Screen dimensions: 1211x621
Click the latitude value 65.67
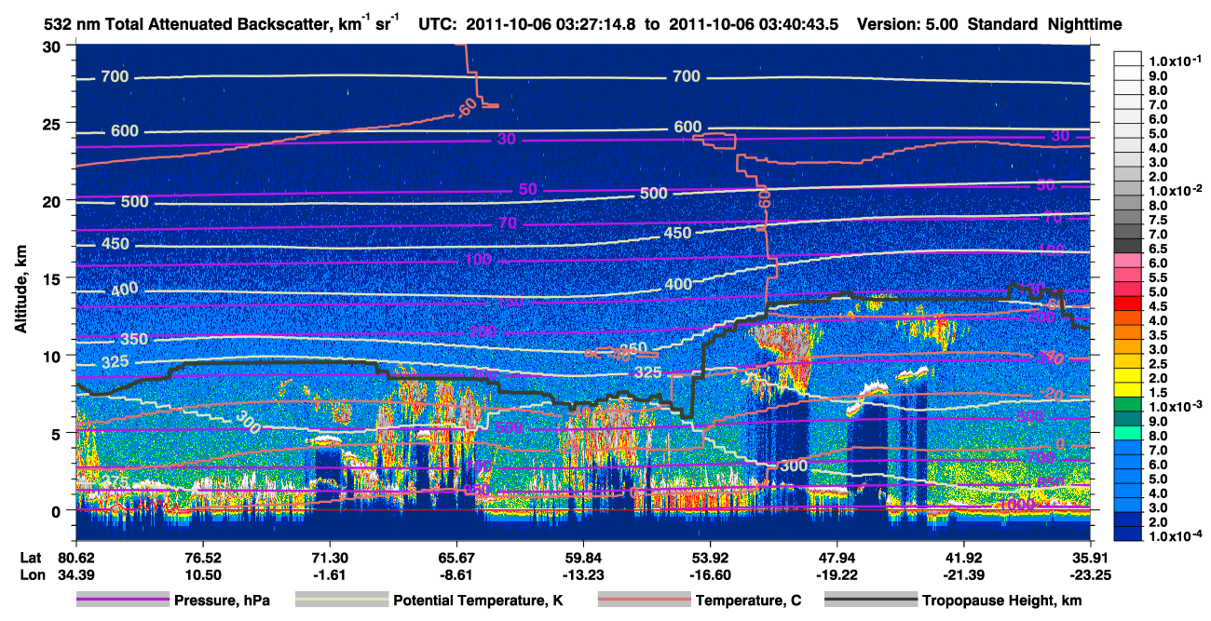point(456,557)
